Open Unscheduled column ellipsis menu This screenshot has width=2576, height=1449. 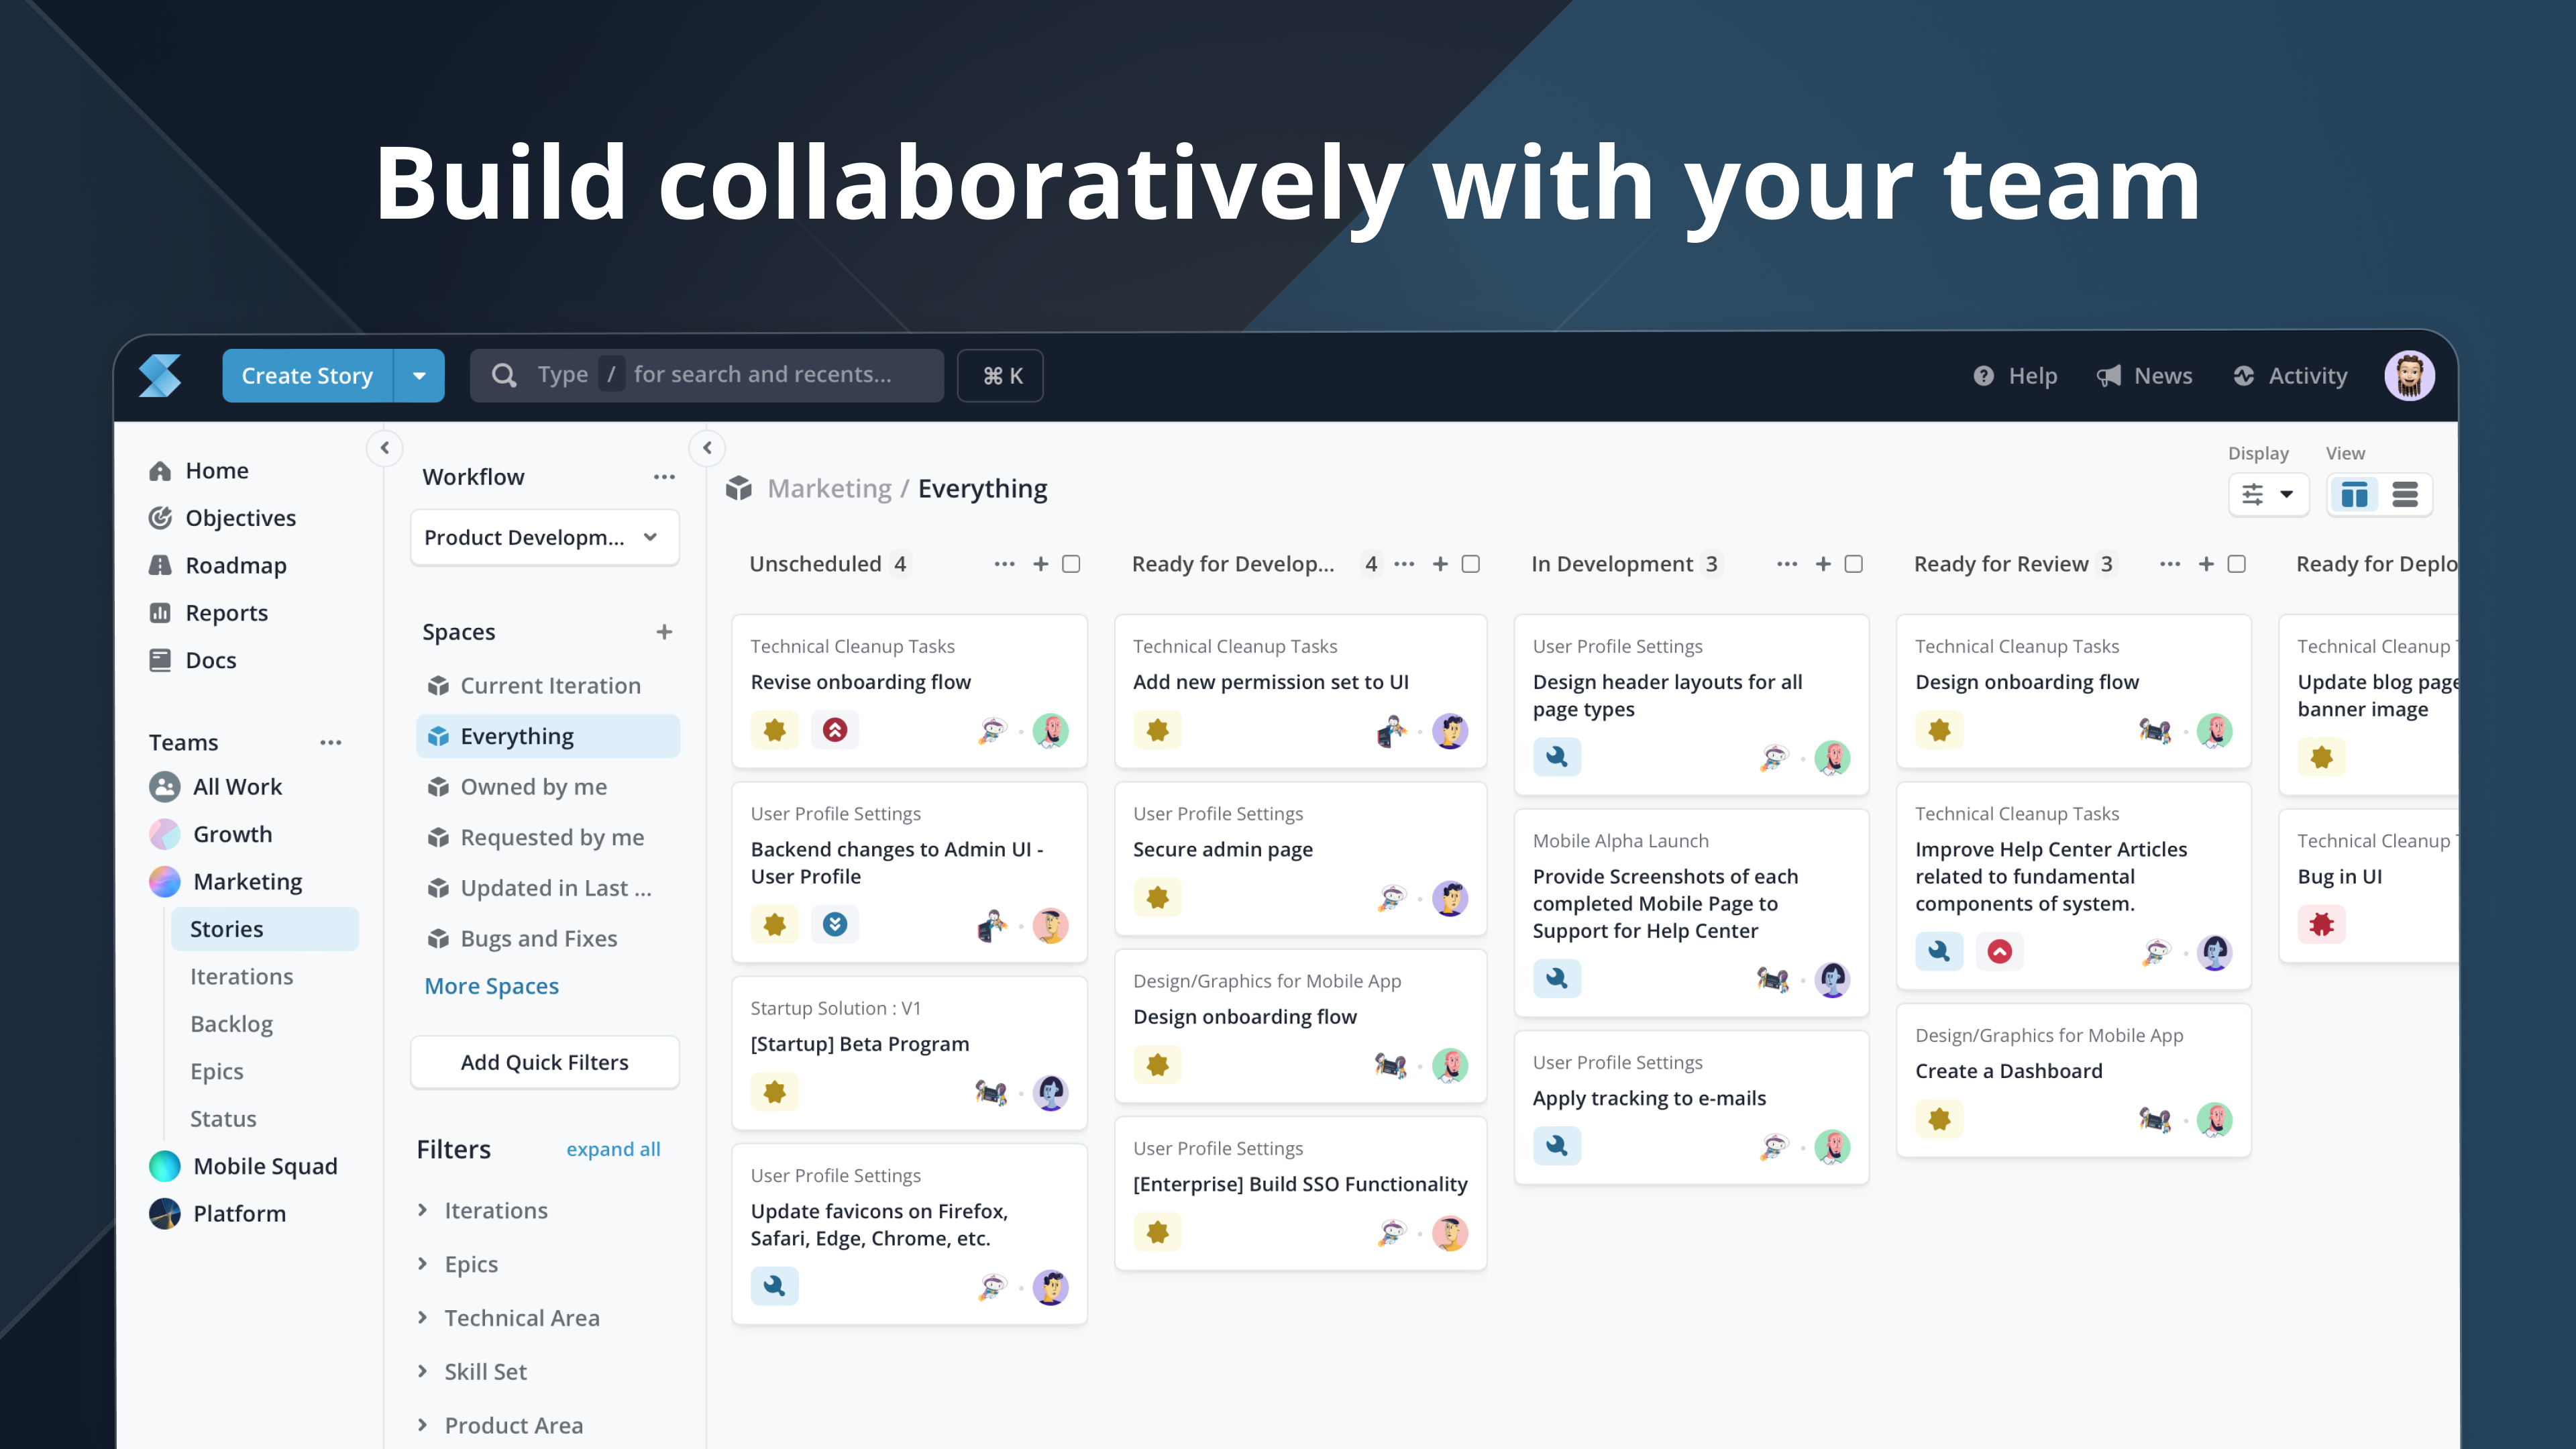pyautogui.click(x=1004, y=564)
